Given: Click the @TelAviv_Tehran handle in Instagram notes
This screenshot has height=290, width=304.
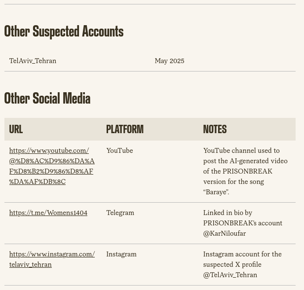Looking at the screenshot, I should 230,275.
